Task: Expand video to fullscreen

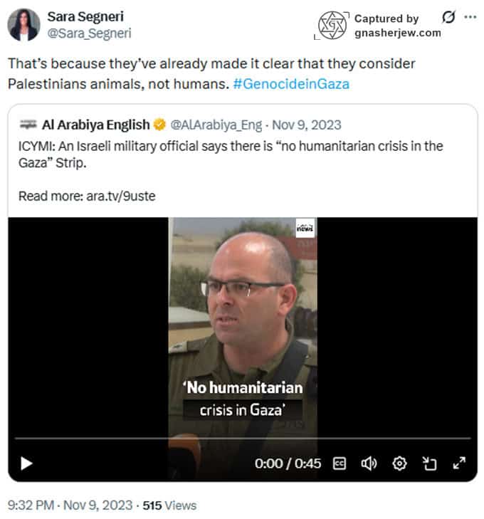Action: pyautogui.click(x=459, y=463)
